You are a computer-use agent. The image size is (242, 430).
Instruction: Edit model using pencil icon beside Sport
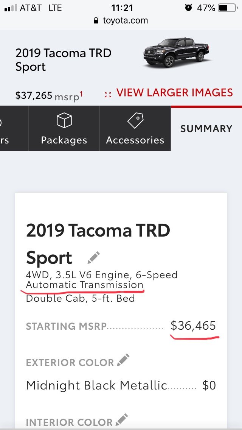[93, 258]
